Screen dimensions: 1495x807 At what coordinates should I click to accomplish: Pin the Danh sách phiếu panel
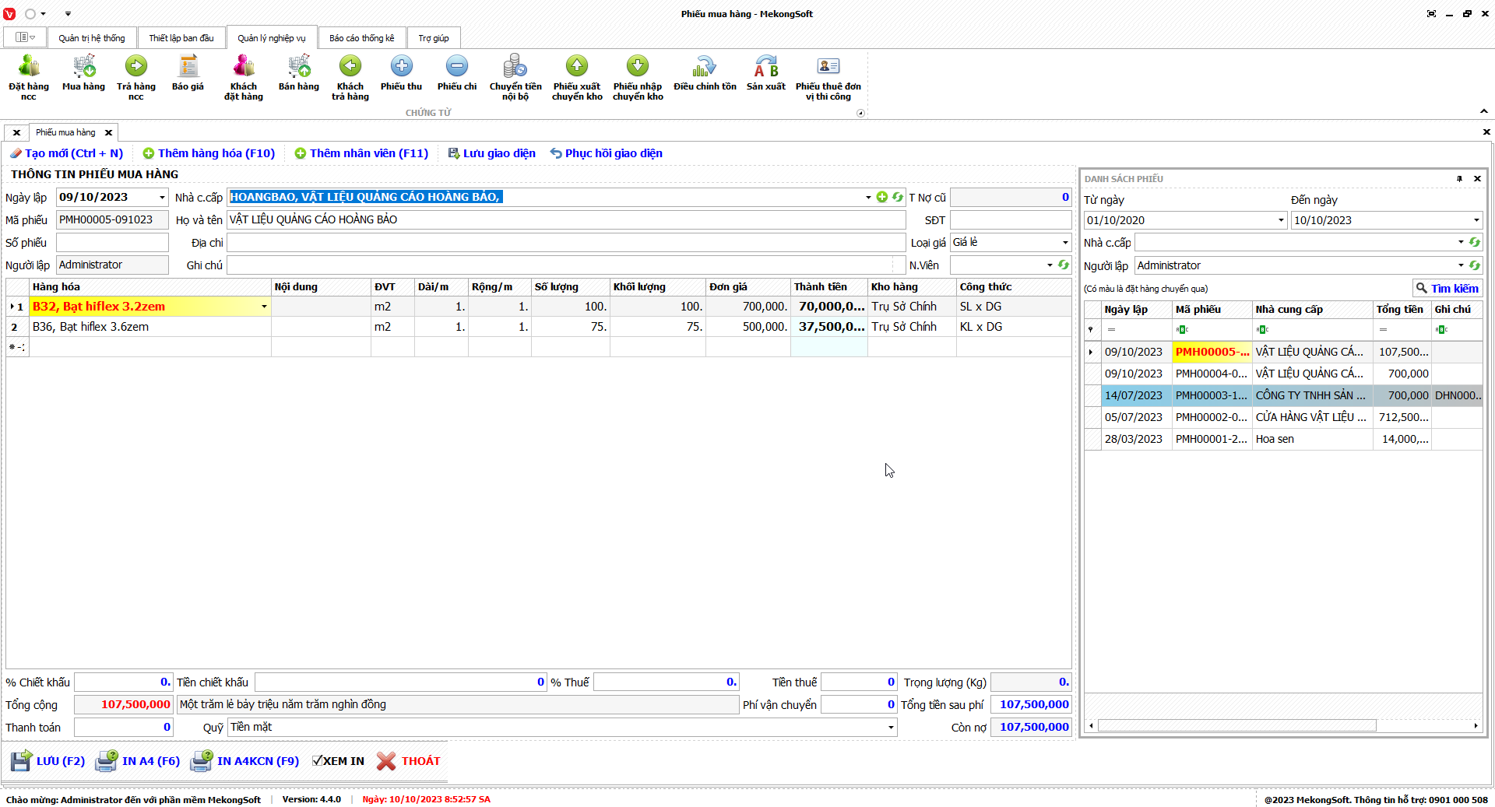1459,179
